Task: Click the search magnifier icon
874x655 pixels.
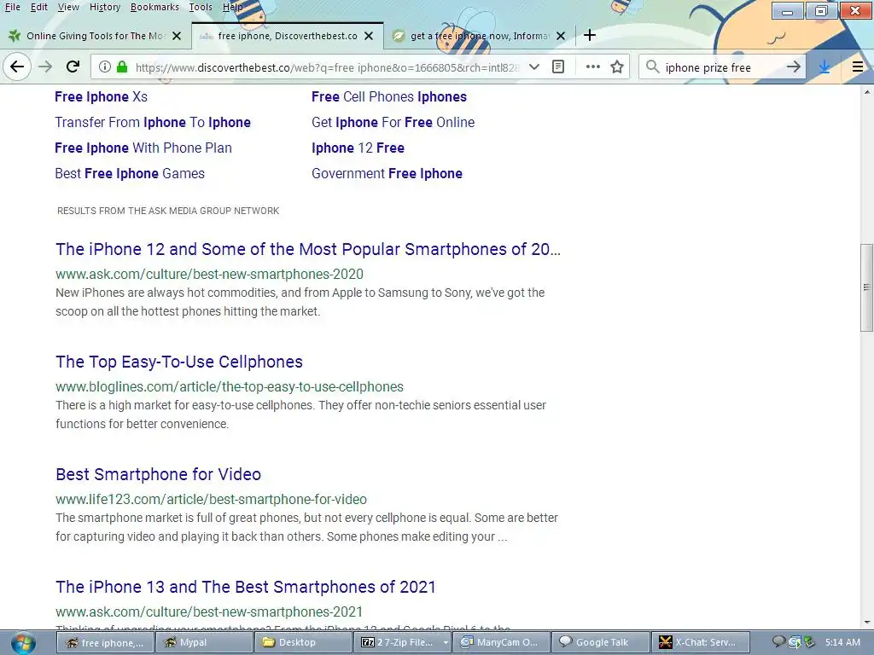Action: click(652, 67)
